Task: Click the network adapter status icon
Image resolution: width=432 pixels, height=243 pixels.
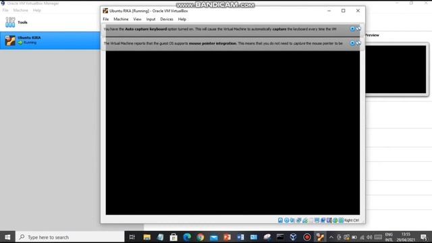Action: click(x=299, y=220)
